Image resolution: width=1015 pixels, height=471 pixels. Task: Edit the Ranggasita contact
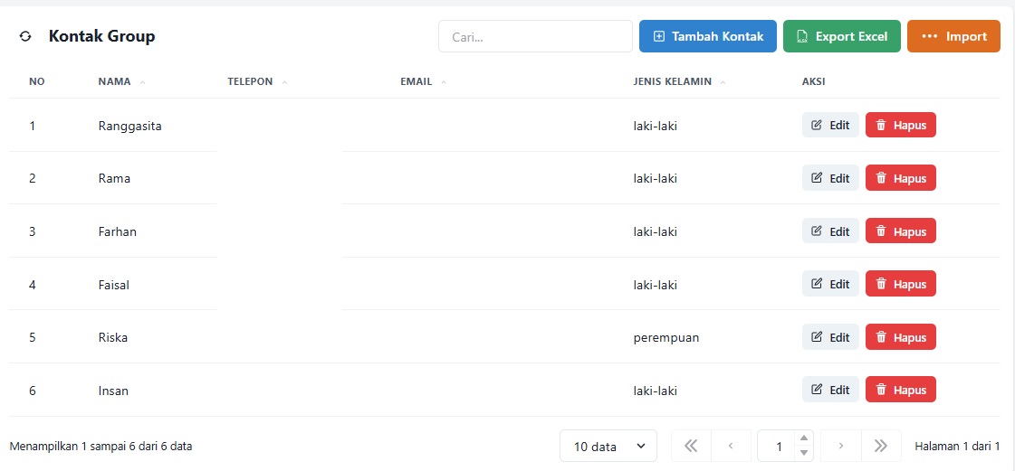point(830,126)
